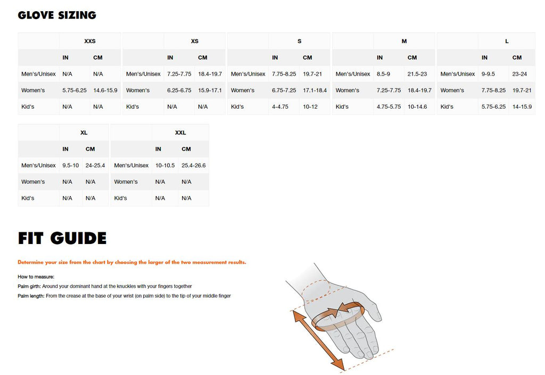Click Men's/Unisex XS inch value "7.25-7.75"

179,74
